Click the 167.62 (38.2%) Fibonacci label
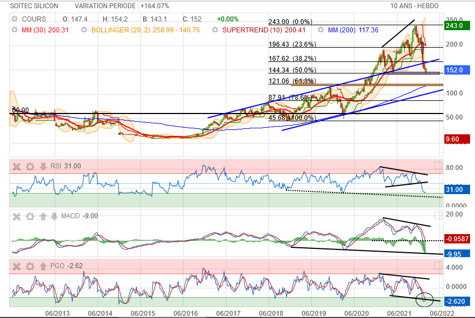The height and width of the screenshot is (318, 475). (x=293, y=59)
